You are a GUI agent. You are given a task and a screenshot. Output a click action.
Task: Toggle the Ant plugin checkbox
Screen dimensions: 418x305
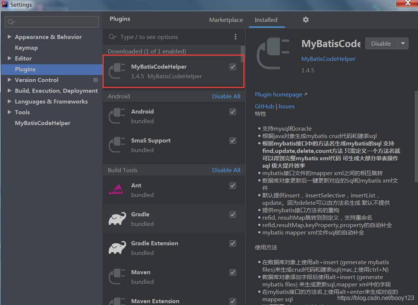coord(233,186)
